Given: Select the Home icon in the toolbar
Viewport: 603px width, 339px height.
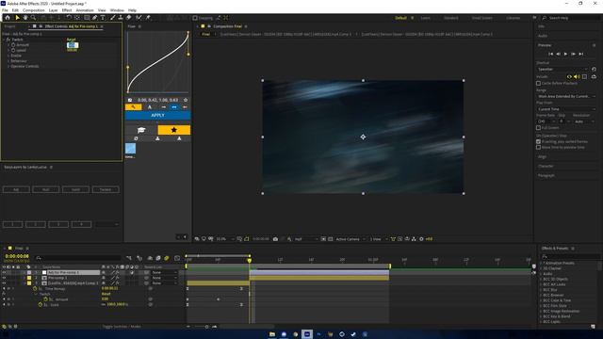Looking at the screenshot, I should [7, 18].
